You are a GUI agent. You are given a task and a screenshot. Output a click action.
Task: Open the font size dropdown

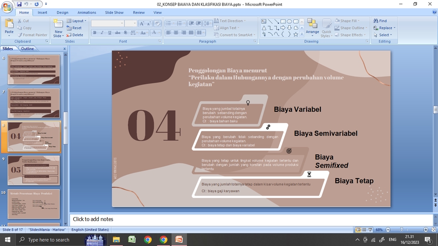pyautogui.click(x=135, y=23)
